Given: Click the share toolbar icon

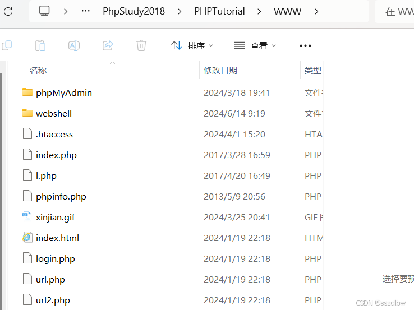Looking at the screenshot, I should 108,45.
